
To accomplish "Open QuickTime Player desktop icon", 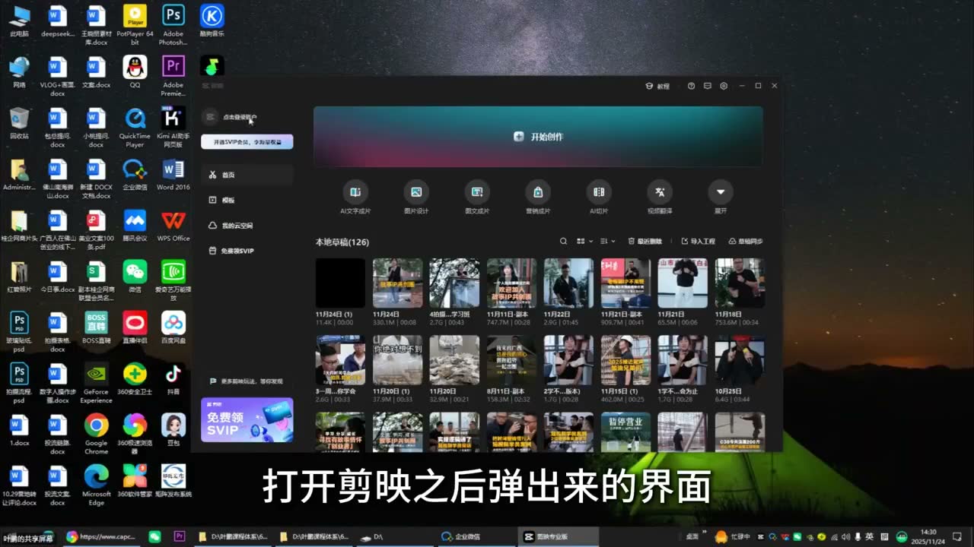I will click(135, 127).
